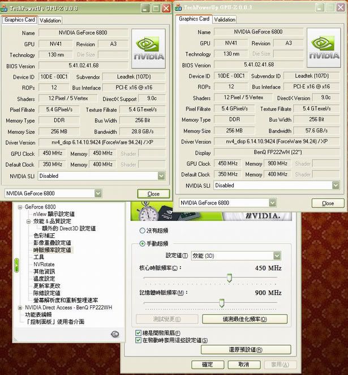Select NVRotate tree item
The width and height of the screenshot is (348, 375).
(x=44, y=265)
